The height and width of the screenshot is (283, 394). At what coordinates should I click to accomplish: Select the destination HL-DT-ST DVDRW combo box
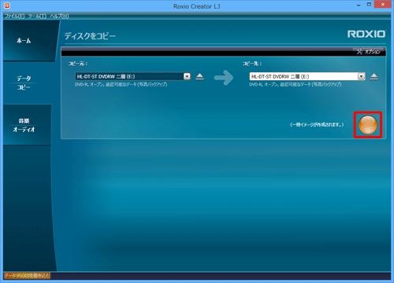(x=307, y=76)
